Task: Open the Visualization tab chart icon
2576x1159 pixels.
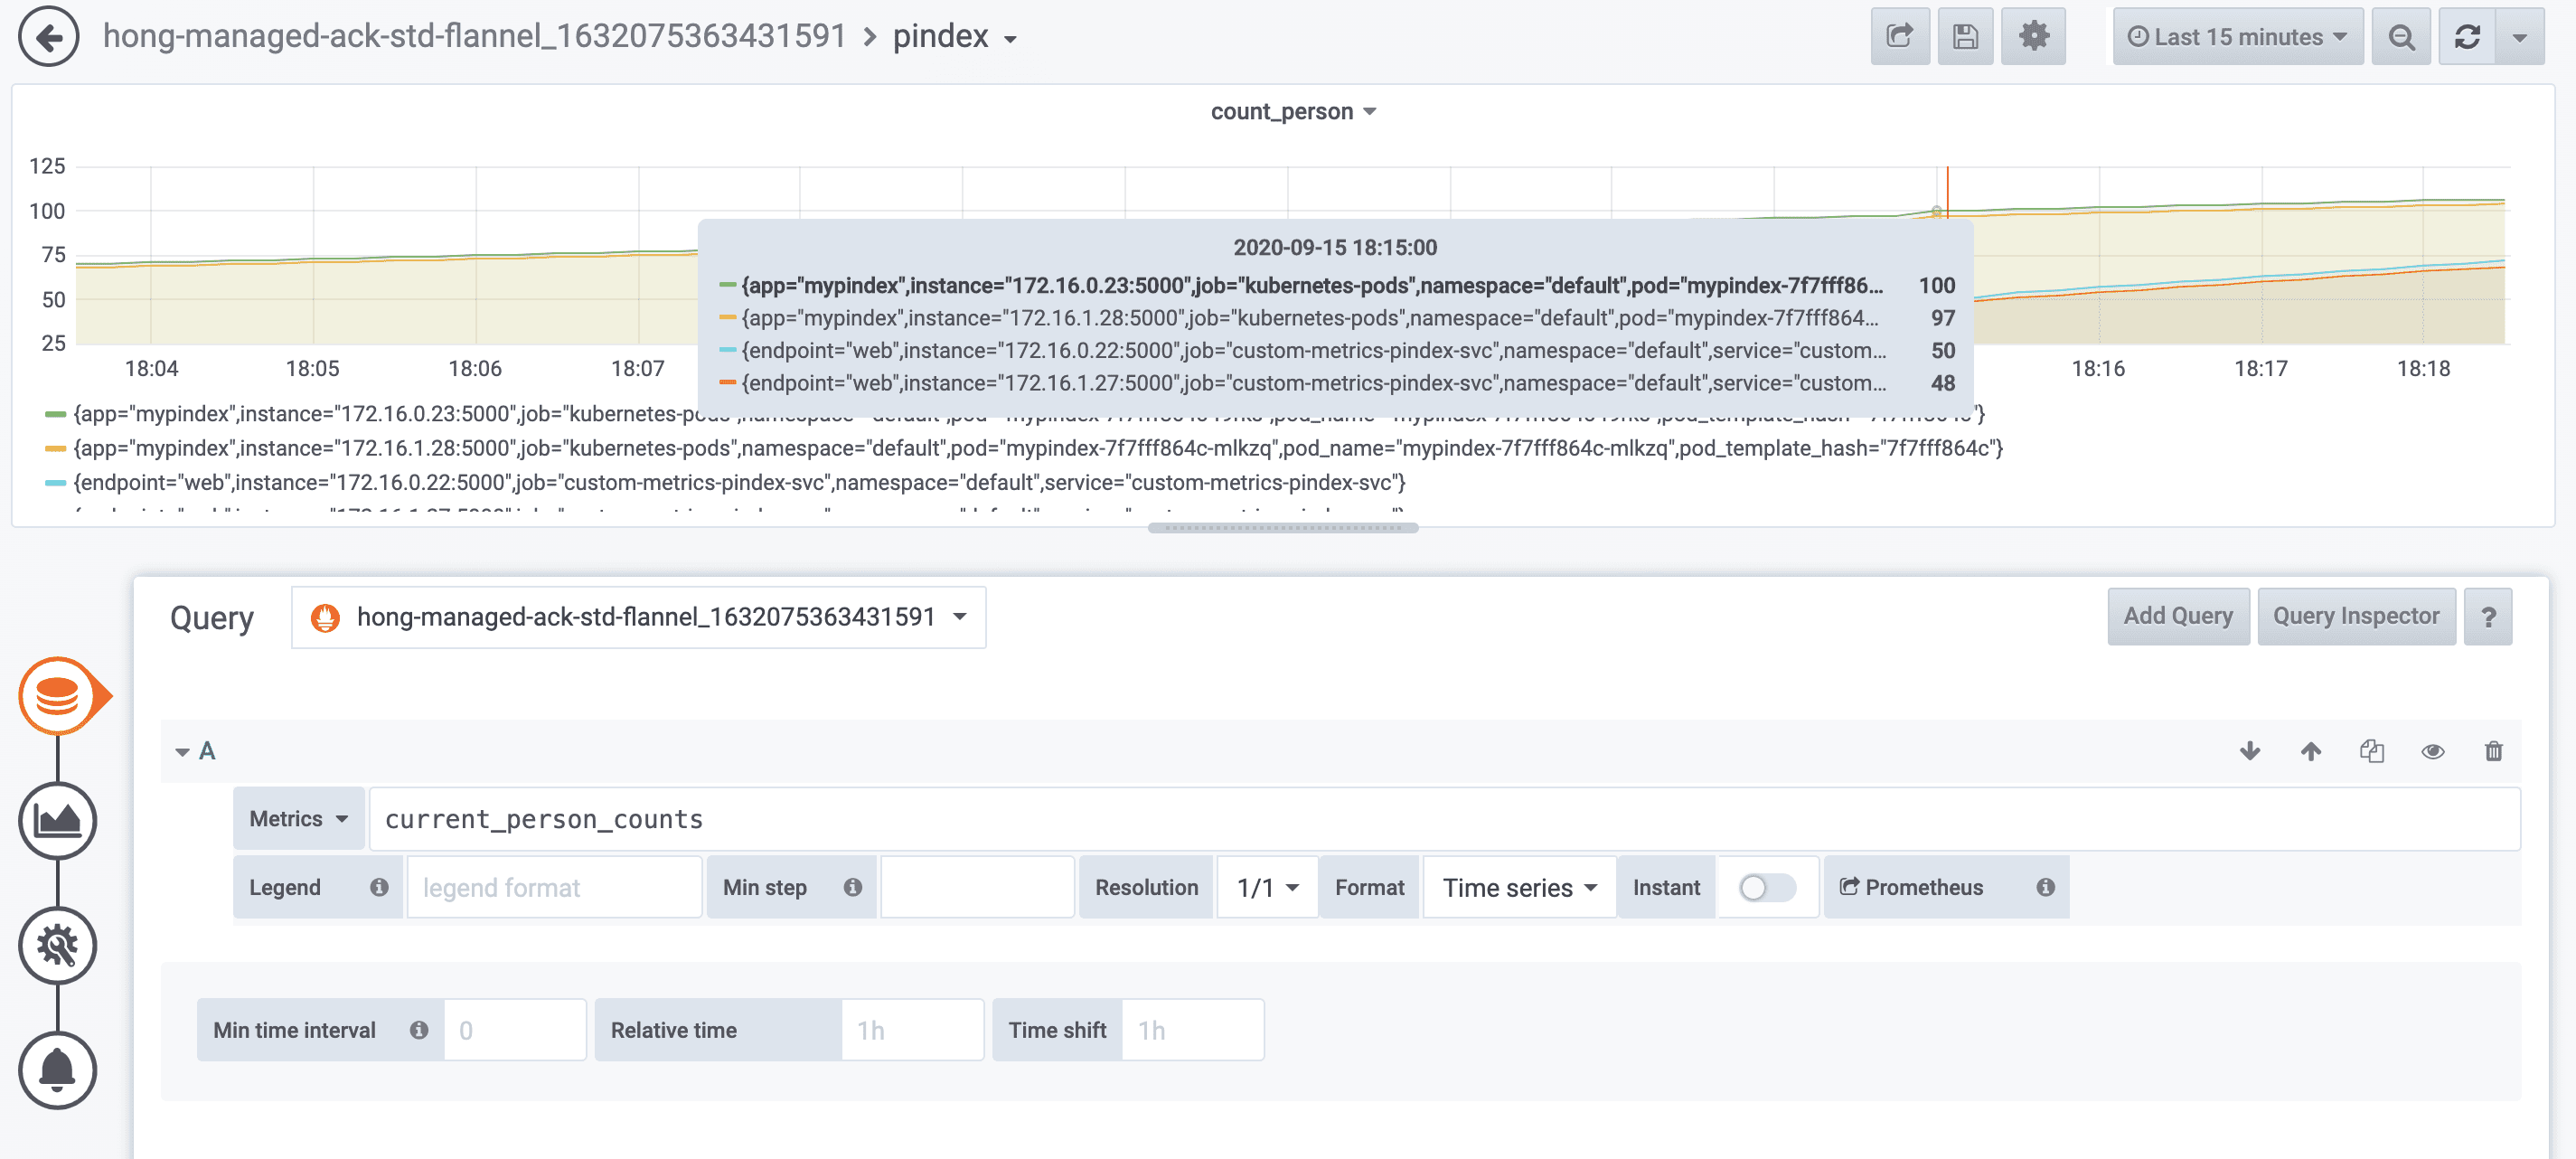Action: 57,821
